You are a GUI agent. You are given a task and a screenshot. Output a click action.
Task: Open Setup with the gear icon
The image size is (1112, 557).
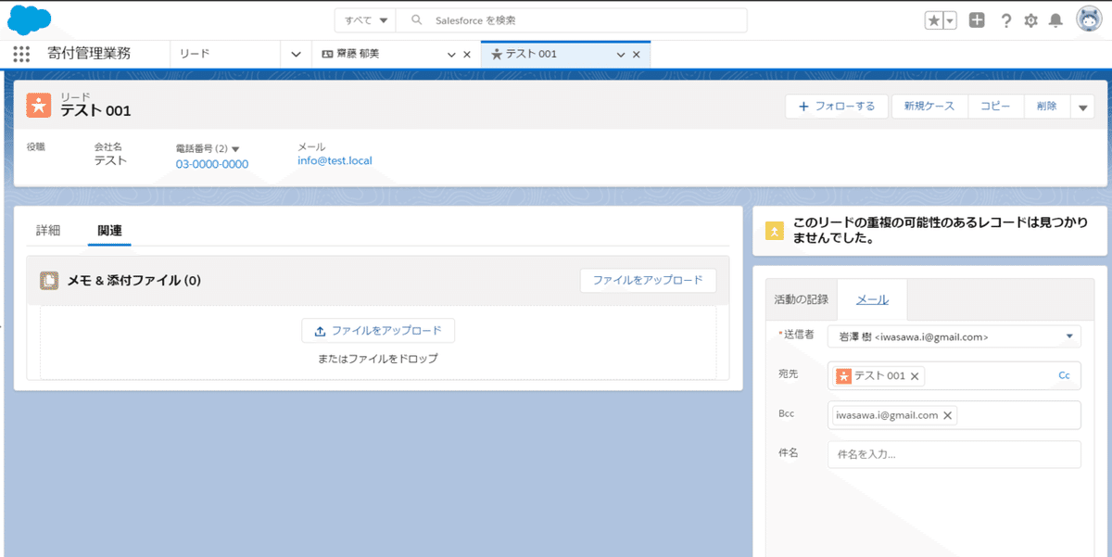[1030, 19]
